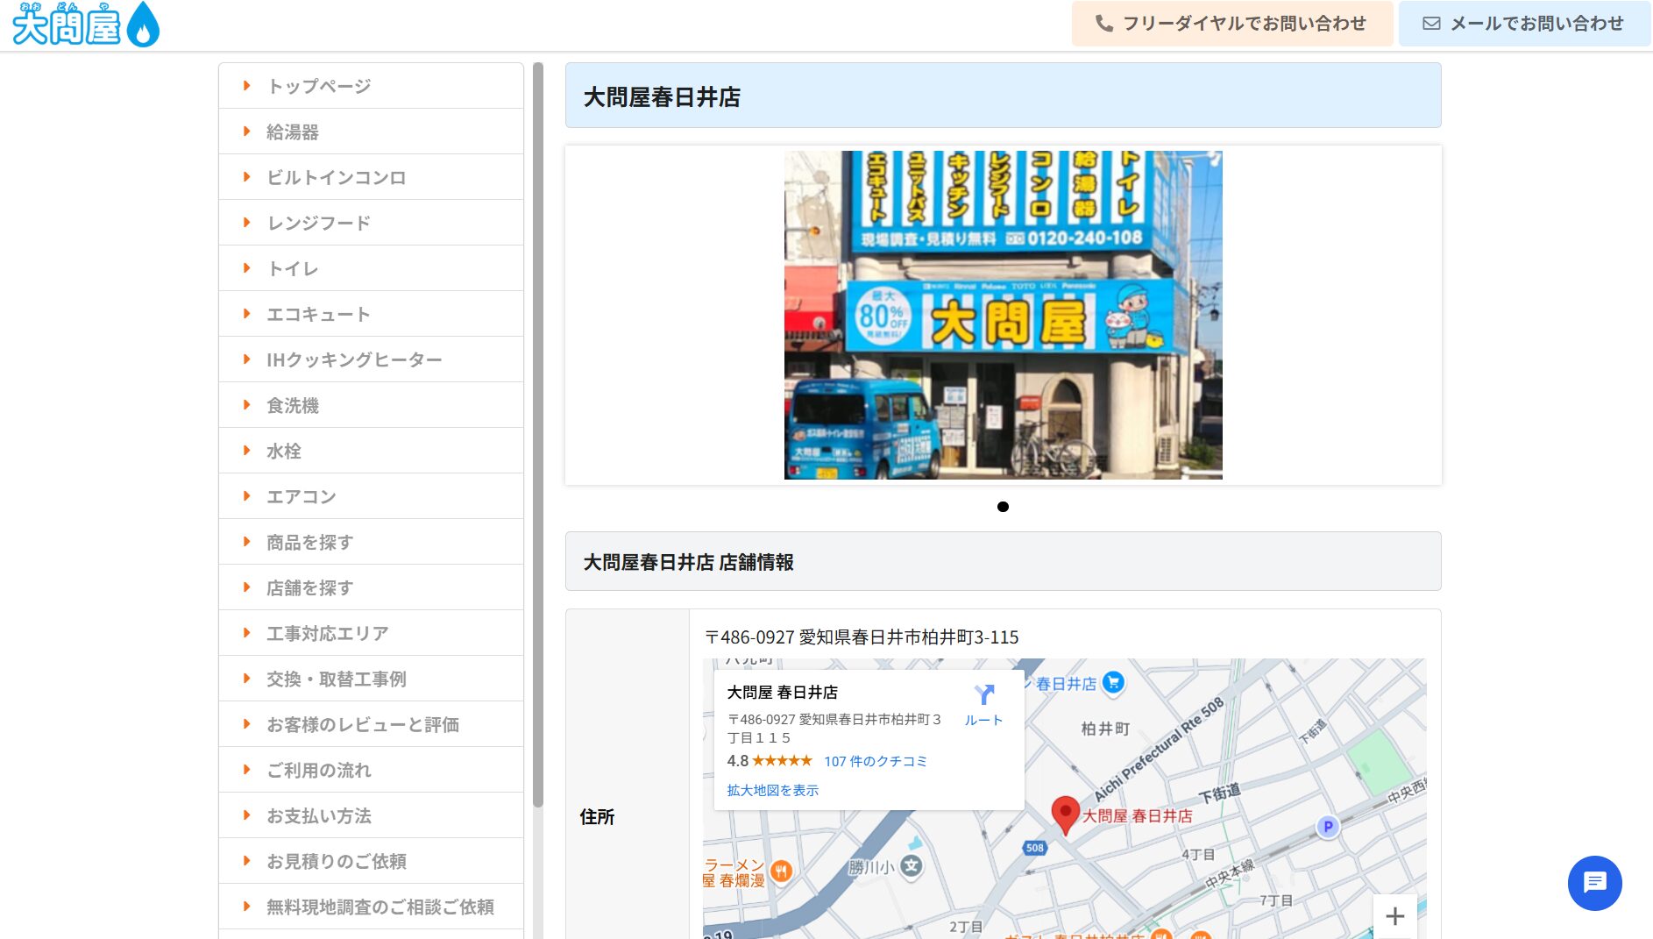Click the 大問屋 logo in the header
Viewport: 1653px width, 939px height.
[86, 25]
